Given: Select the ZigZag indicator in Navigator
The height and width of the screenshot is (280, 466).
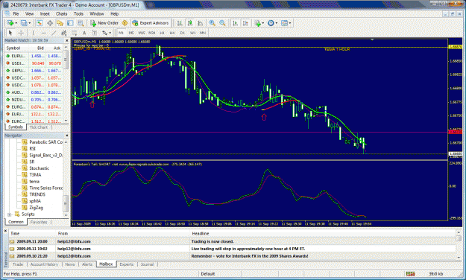Looking at the screenshot, I should [x=36, y=208].
